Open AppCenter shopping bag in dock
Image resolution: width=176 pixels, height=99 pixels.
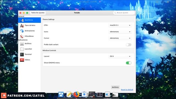pos(84,94)
